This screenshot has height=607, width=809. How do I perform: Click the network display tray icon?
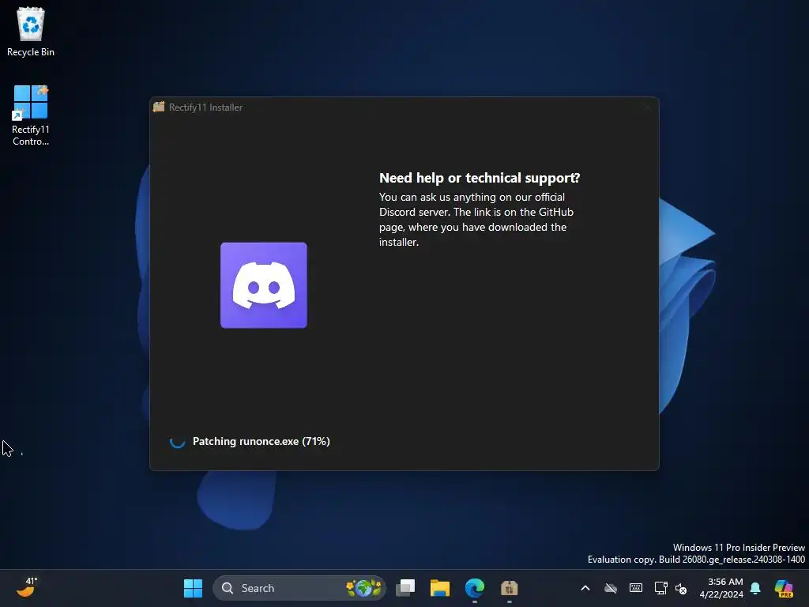(661, 588)
